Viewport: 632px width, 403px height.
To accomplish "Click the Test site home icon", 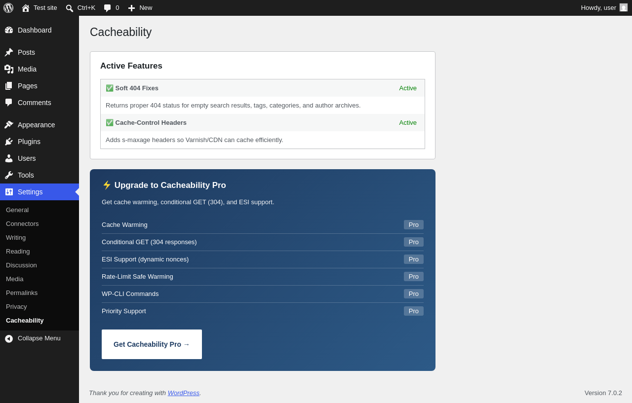I will coord(26,8).
